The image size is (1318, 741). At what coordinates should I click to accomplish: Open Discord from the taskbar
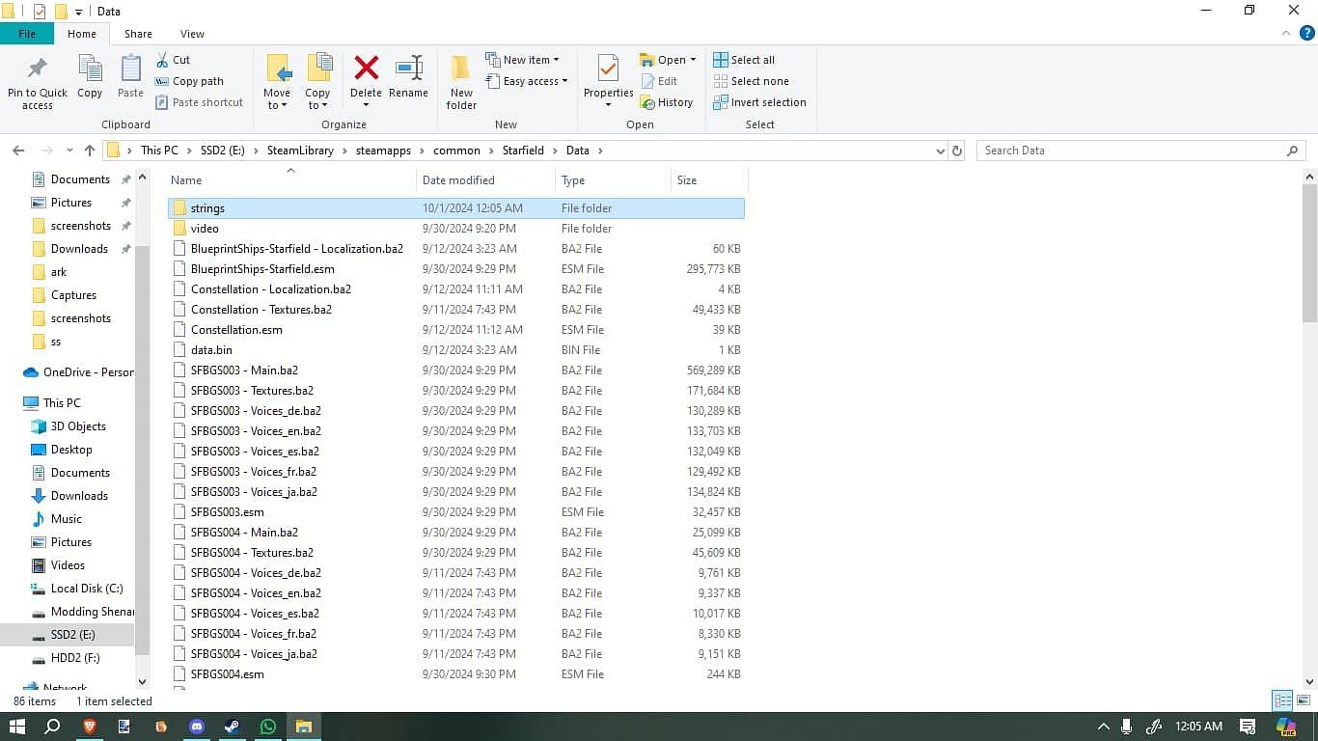(x=197, y=727)
